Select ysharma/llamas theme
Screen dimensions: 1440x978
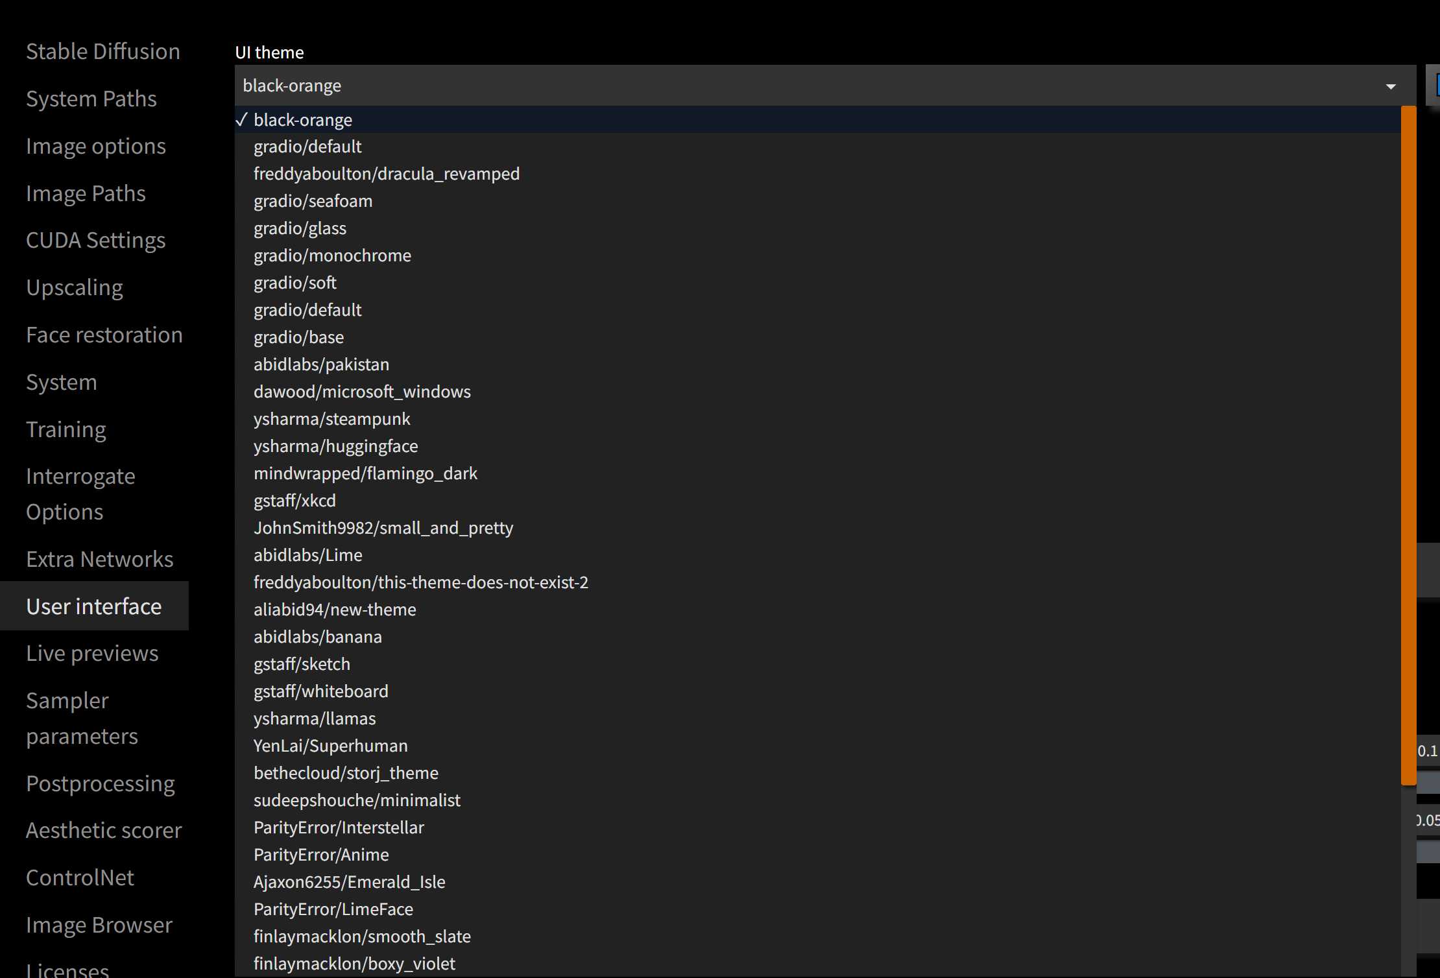[818, 719]
